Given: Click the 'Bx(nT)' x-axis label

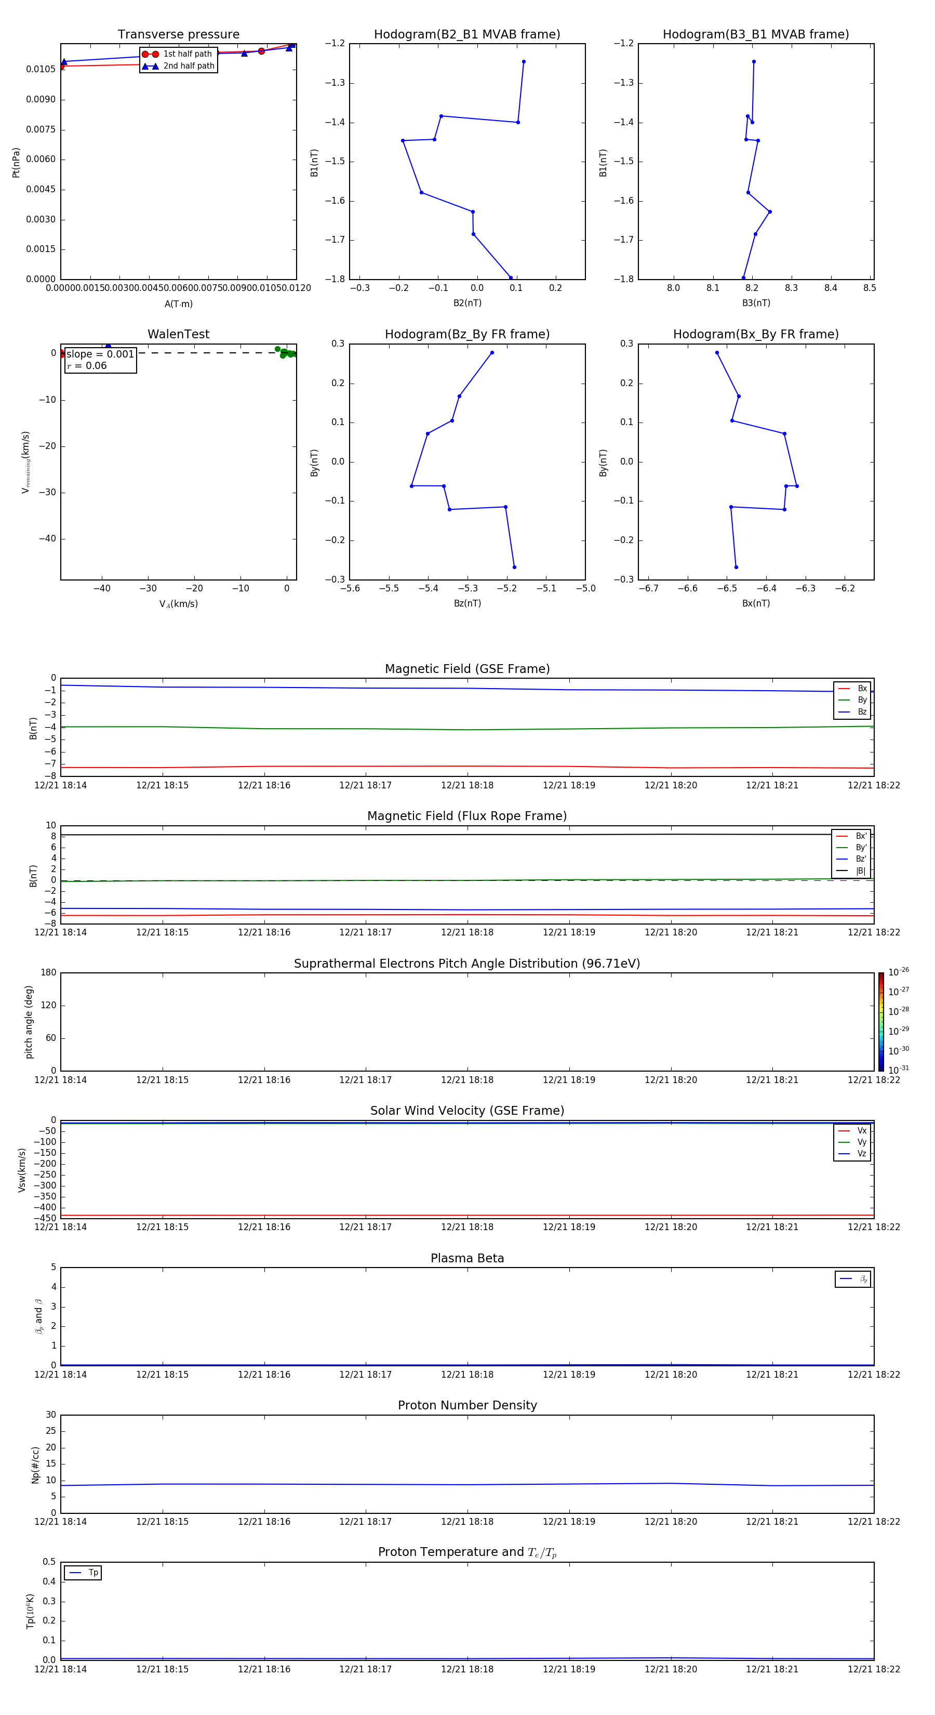Looking at the screenshot, I should tap(756, 603).
